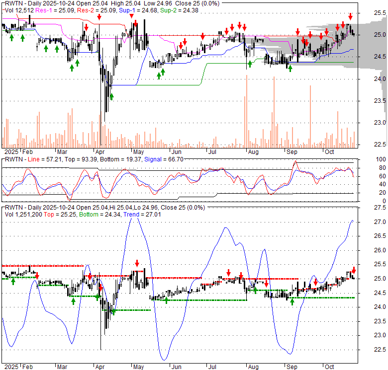388x370 pixels.
Task: Click the 'Aug' month label under the top chart
Action: (x=253, y=152)
